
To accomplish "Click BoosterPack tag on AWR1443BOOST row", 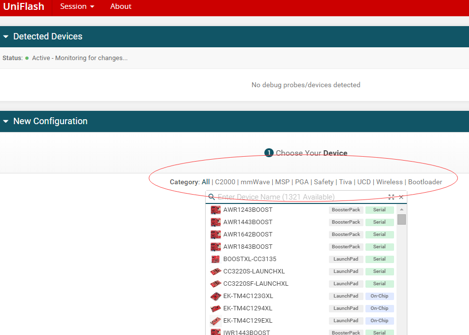I will 346,222.
